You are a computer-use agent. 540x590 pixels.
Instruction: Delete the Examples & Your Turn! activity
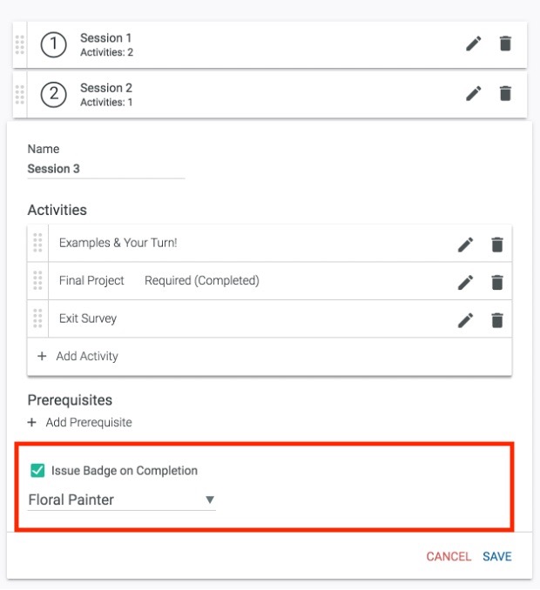pos(497,245)
